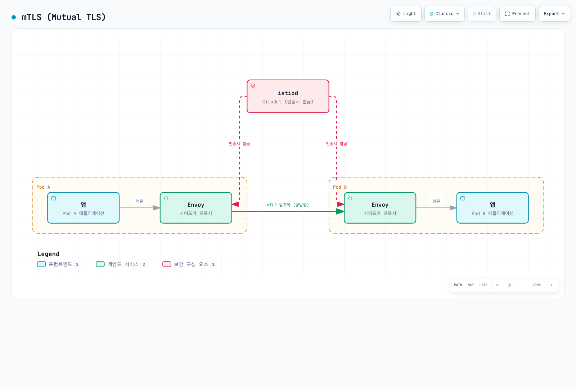The image size is (576, 389).
Task: Click the 프런트엔드 legend label
Action: 60,264
